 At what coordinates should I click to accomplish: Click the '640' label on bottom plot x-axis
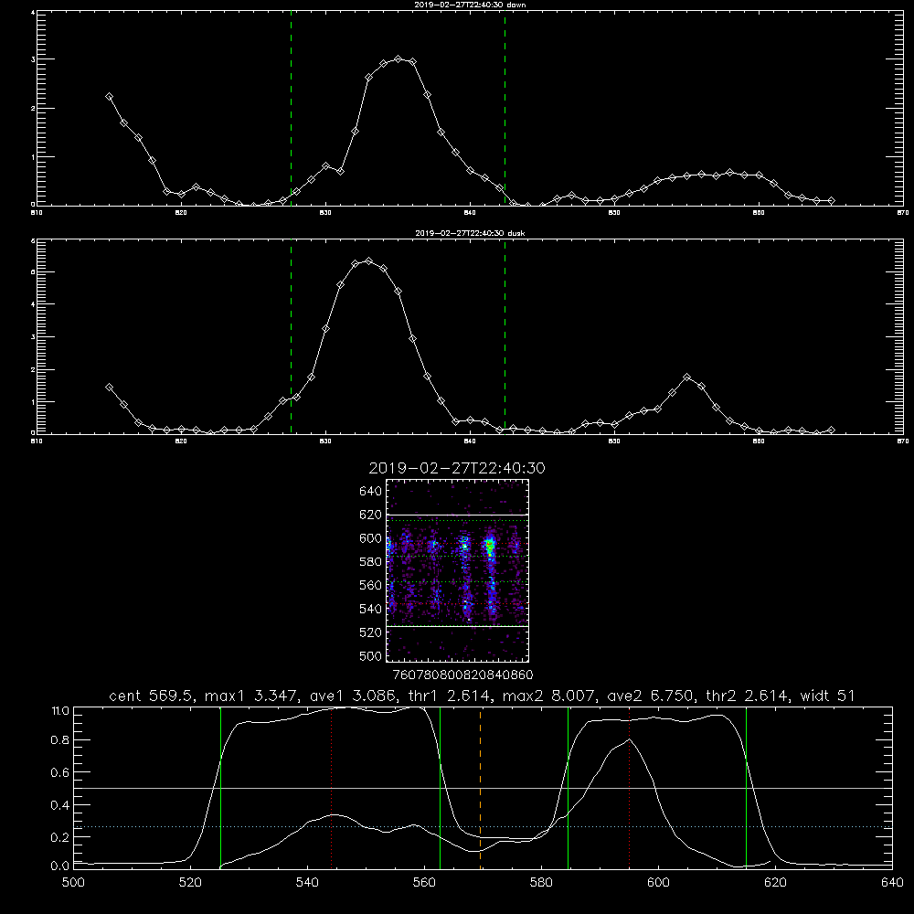click(x=892, y=883)
